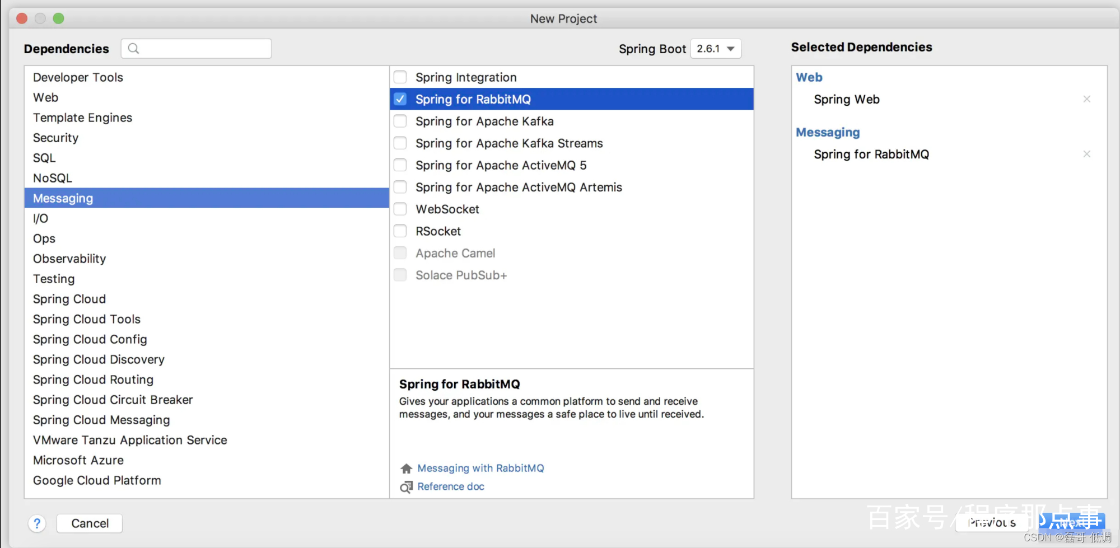Select the Spring Cloud Routing category
Viewport: 1120px width, 548px height.
coord(207,380)
